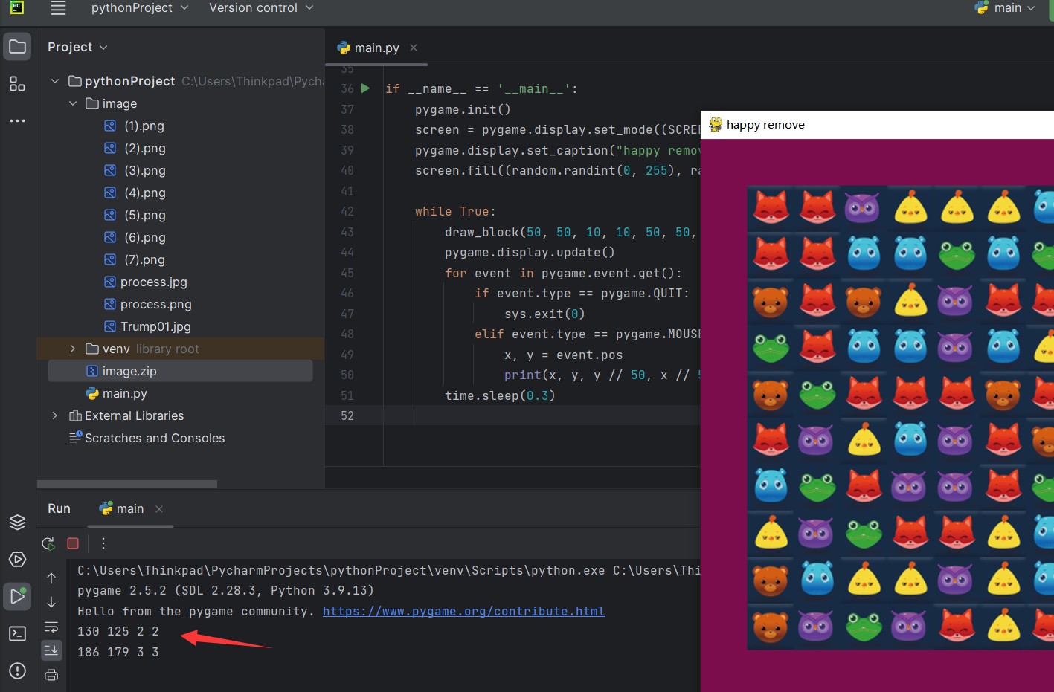The width and height of the screenshot is (1054, 692).
Task: Open the Terminal tool window icon
Action: pyautogui.click(x=17, y=633)
